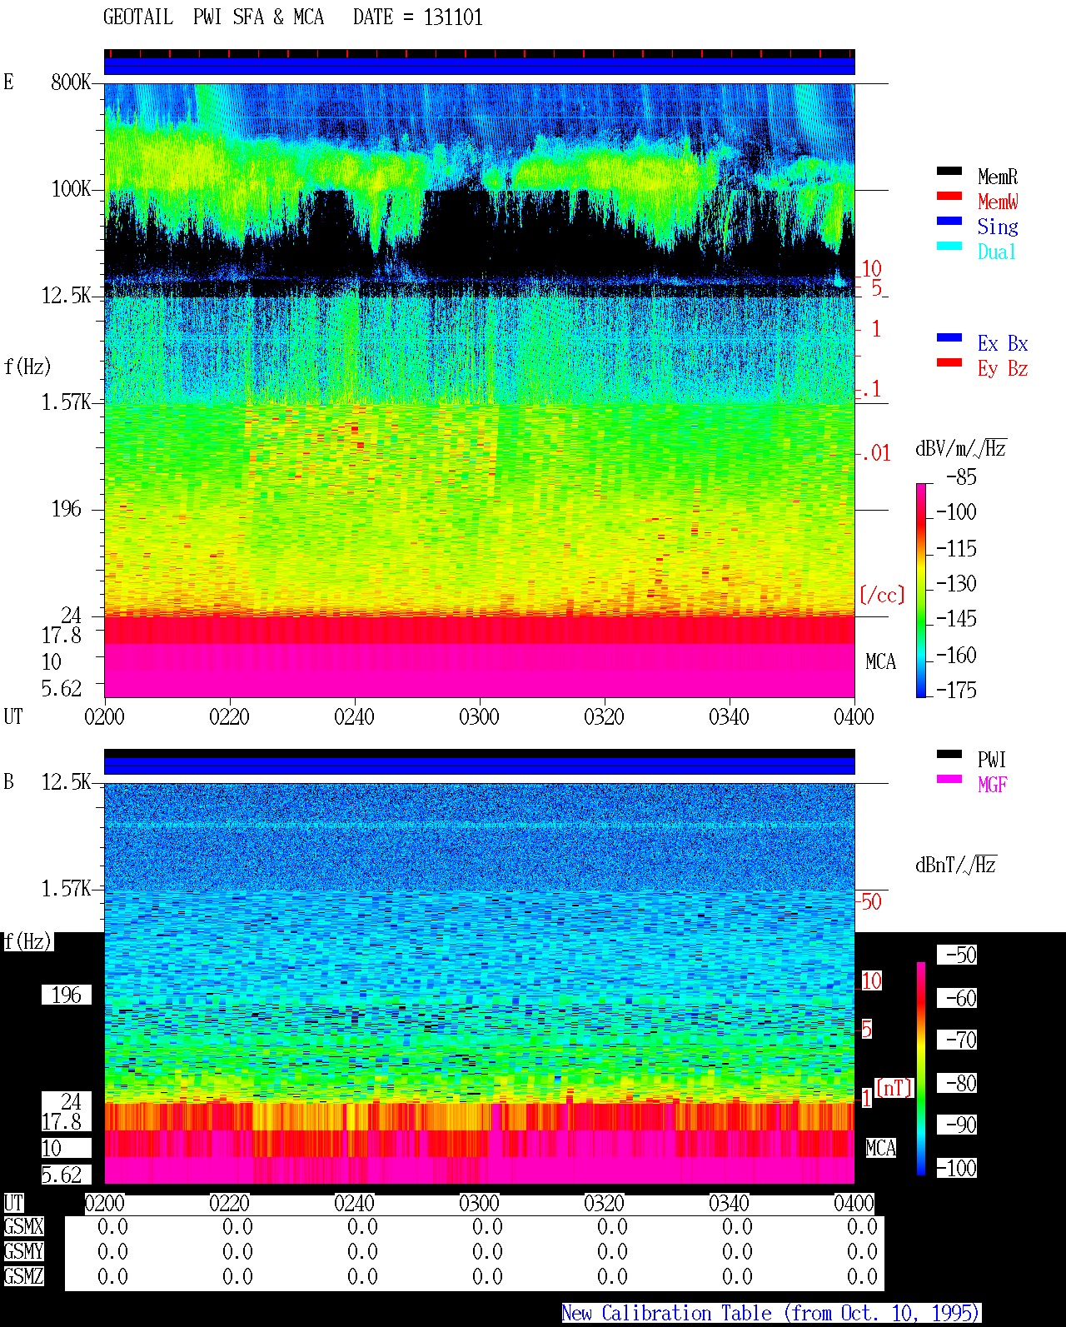1066x1327 pixels.
Task: Click the magenta MGF legend swatch
Action: pyautogui.click(x=949, y=779)
